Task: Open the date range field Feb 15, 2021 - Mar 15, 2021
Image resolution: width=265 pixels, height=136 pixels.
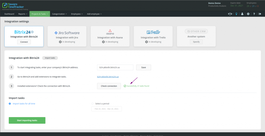Action: (107, 109)
